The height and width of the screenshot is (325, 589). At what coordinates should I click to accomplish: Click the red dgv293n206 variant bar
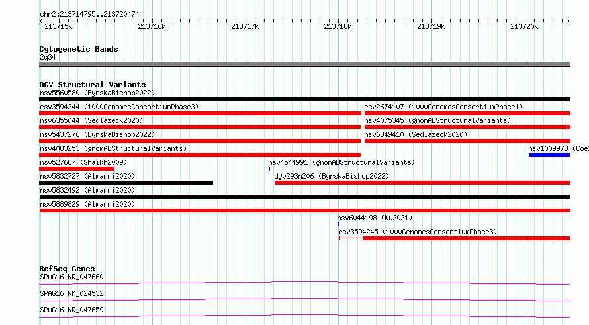click(422, 183)
